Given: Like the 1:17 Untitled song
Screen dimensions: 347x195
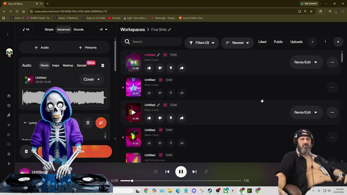Looking at the screenshot, I should 149,93.
